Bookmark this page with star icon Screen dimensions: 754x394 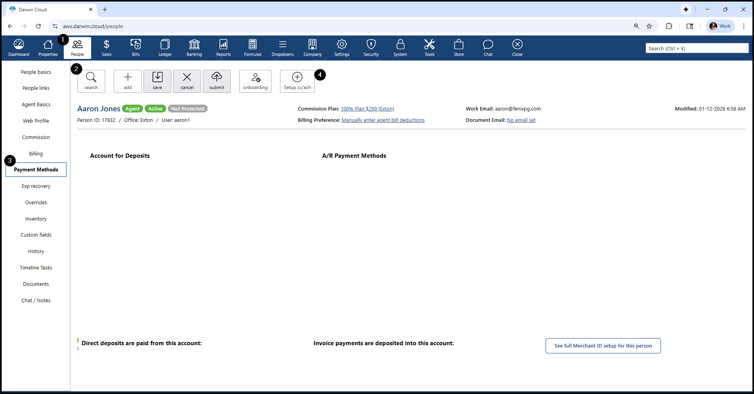(x=649, y=26)
